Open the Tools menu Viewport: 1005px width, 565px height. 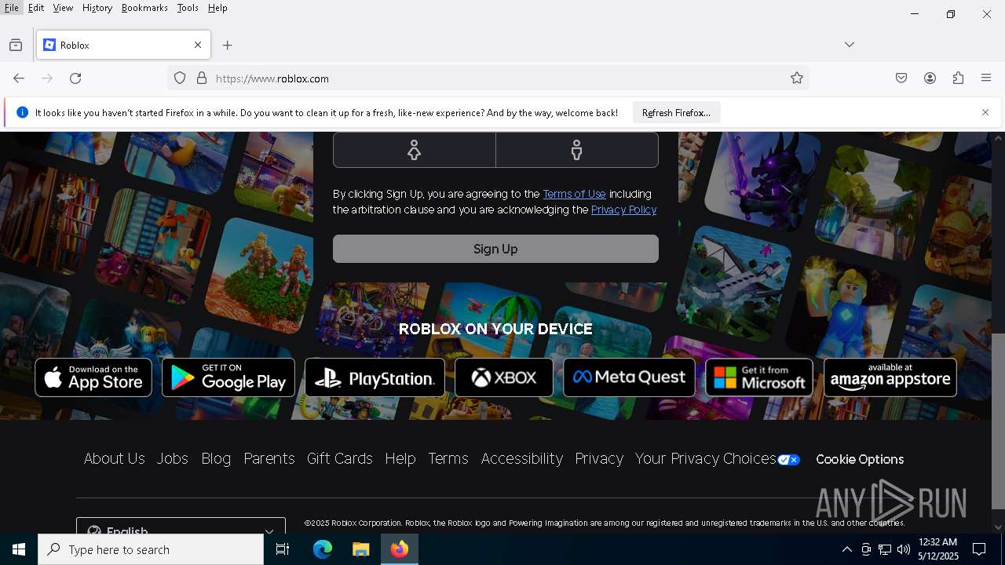coord(188,8)
